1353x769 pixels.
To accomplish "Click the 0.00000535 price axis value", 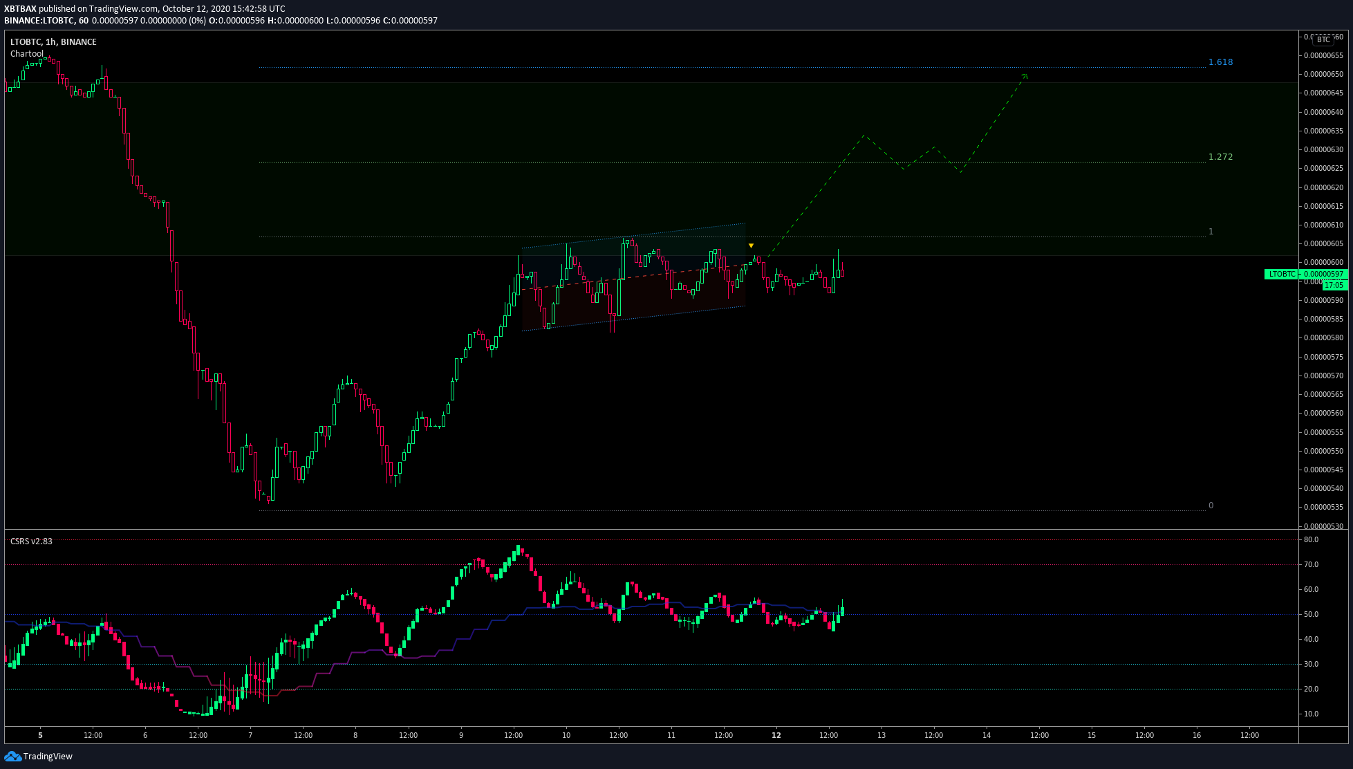I will (x=1323, y=507).
